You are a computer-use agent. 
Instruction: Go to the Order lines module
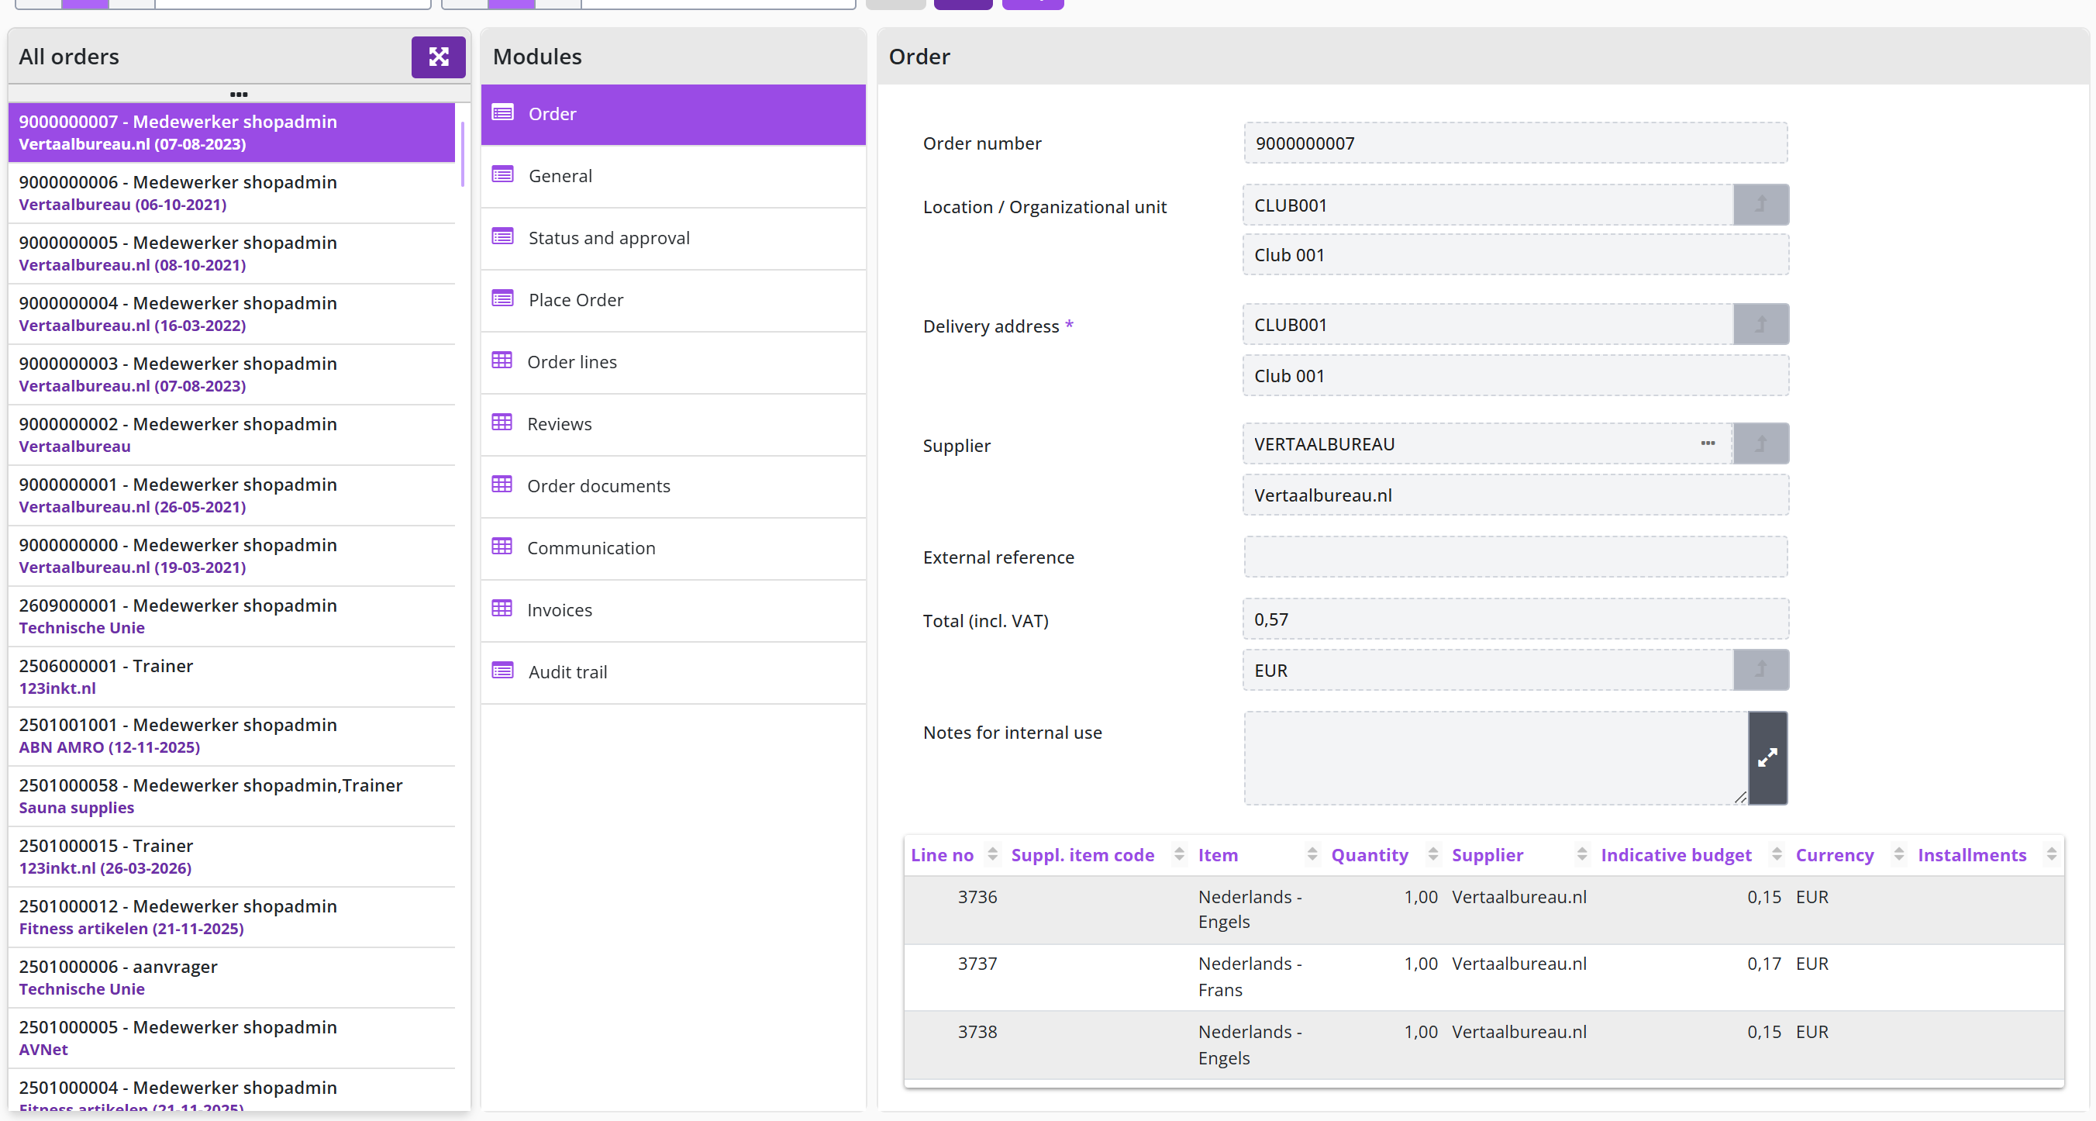tap(673, 362)
